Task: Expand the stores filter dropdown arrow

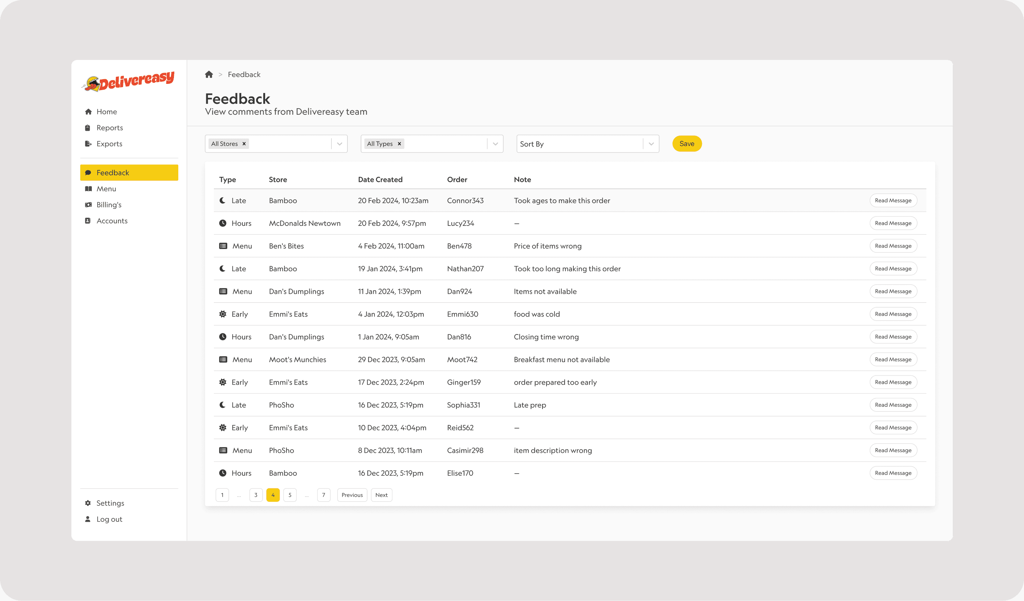Action: [x=340, y=143]
